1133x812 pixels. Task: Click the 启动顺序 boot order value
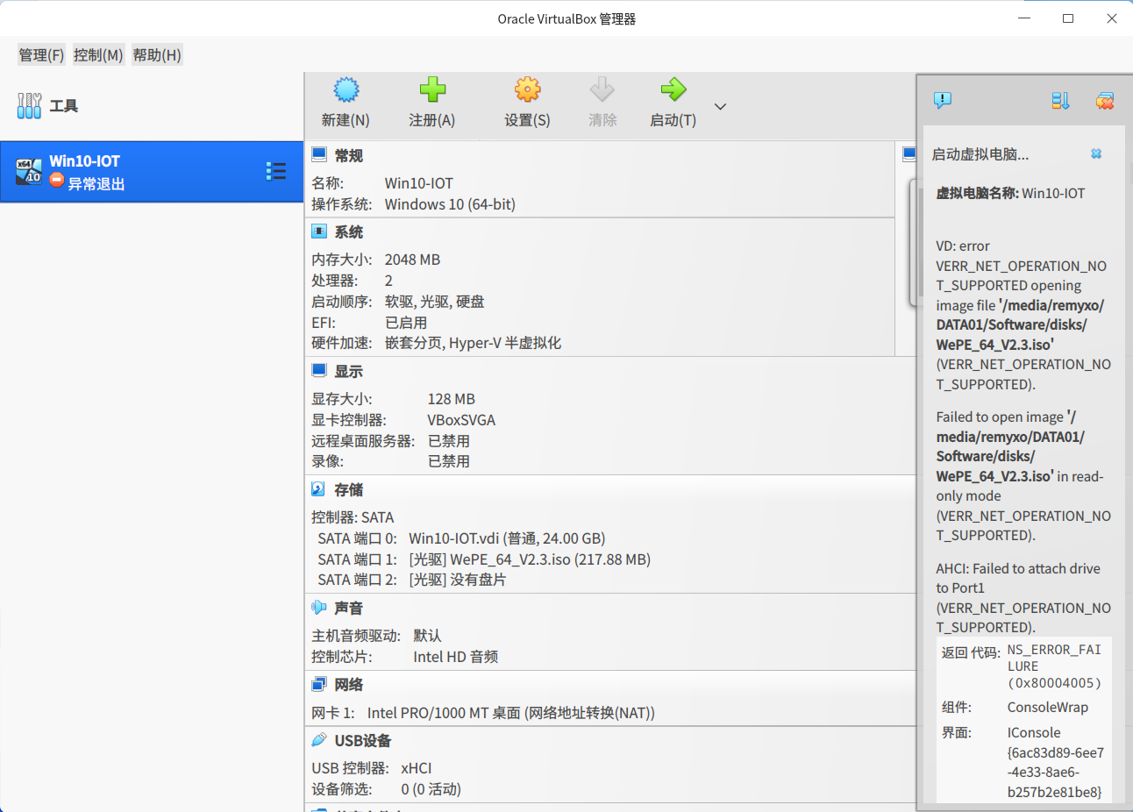[x=434, y=302]
